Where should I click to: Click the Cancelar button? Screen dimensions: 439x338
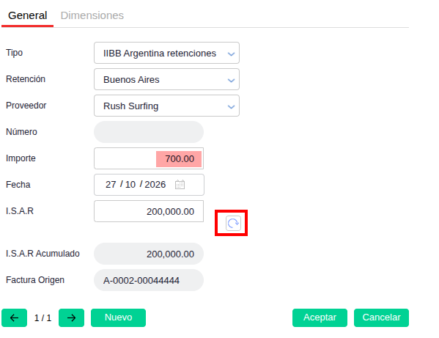(x=381, y=317)
